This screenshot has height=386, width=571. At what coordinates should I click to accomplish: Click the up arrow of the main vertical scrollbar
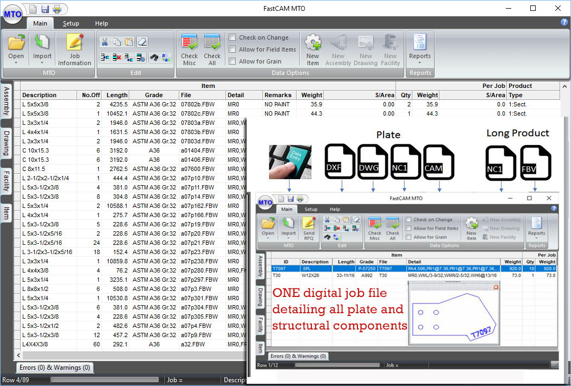(x=564, y=86)
